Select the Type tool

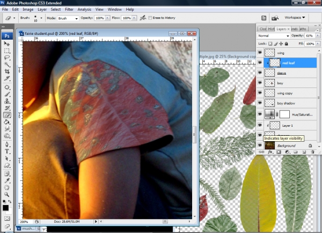(7, 151)
